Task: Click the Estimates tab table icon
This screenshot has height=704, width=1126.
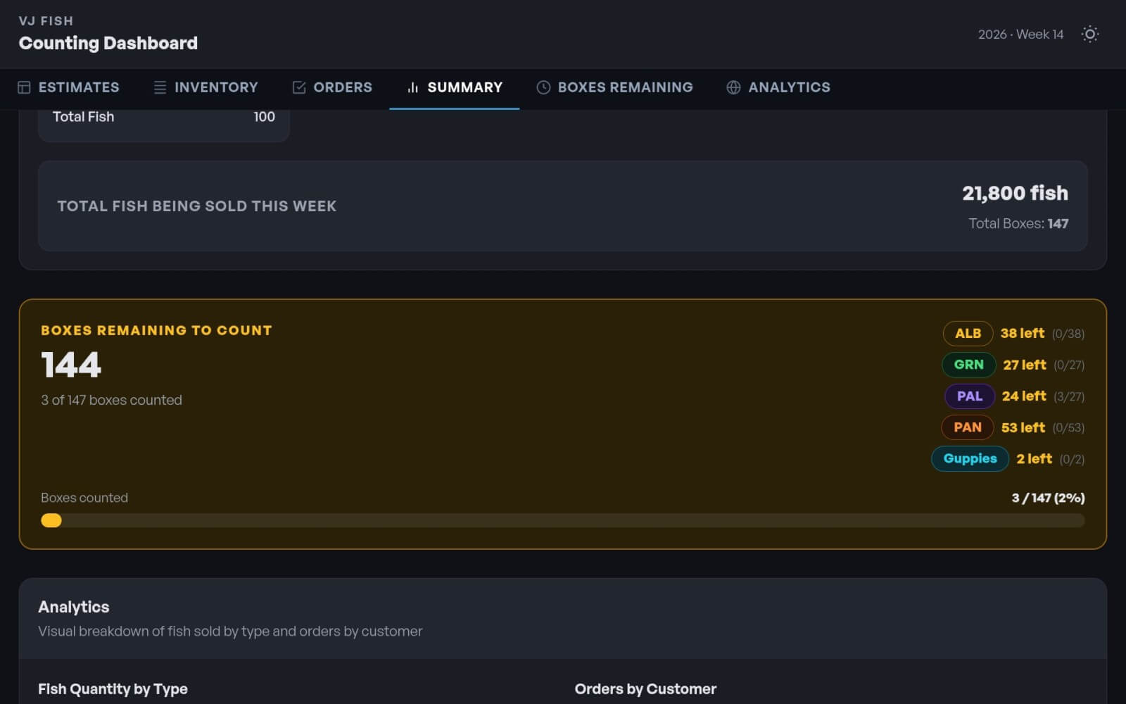Action: pyautogui.click(x=24, y=87)
